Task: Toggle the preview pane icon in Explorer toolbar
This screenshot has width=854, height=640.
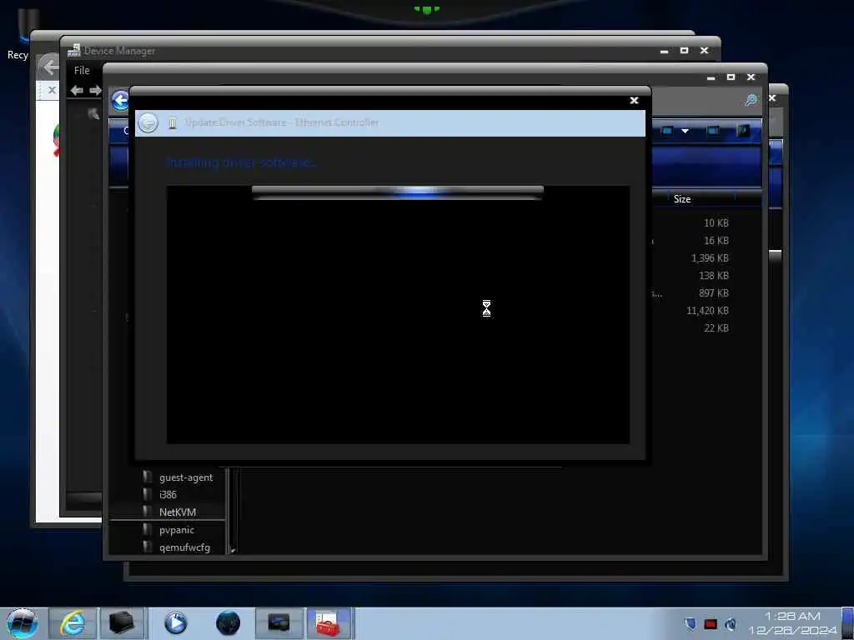Action: coord(712,131)
